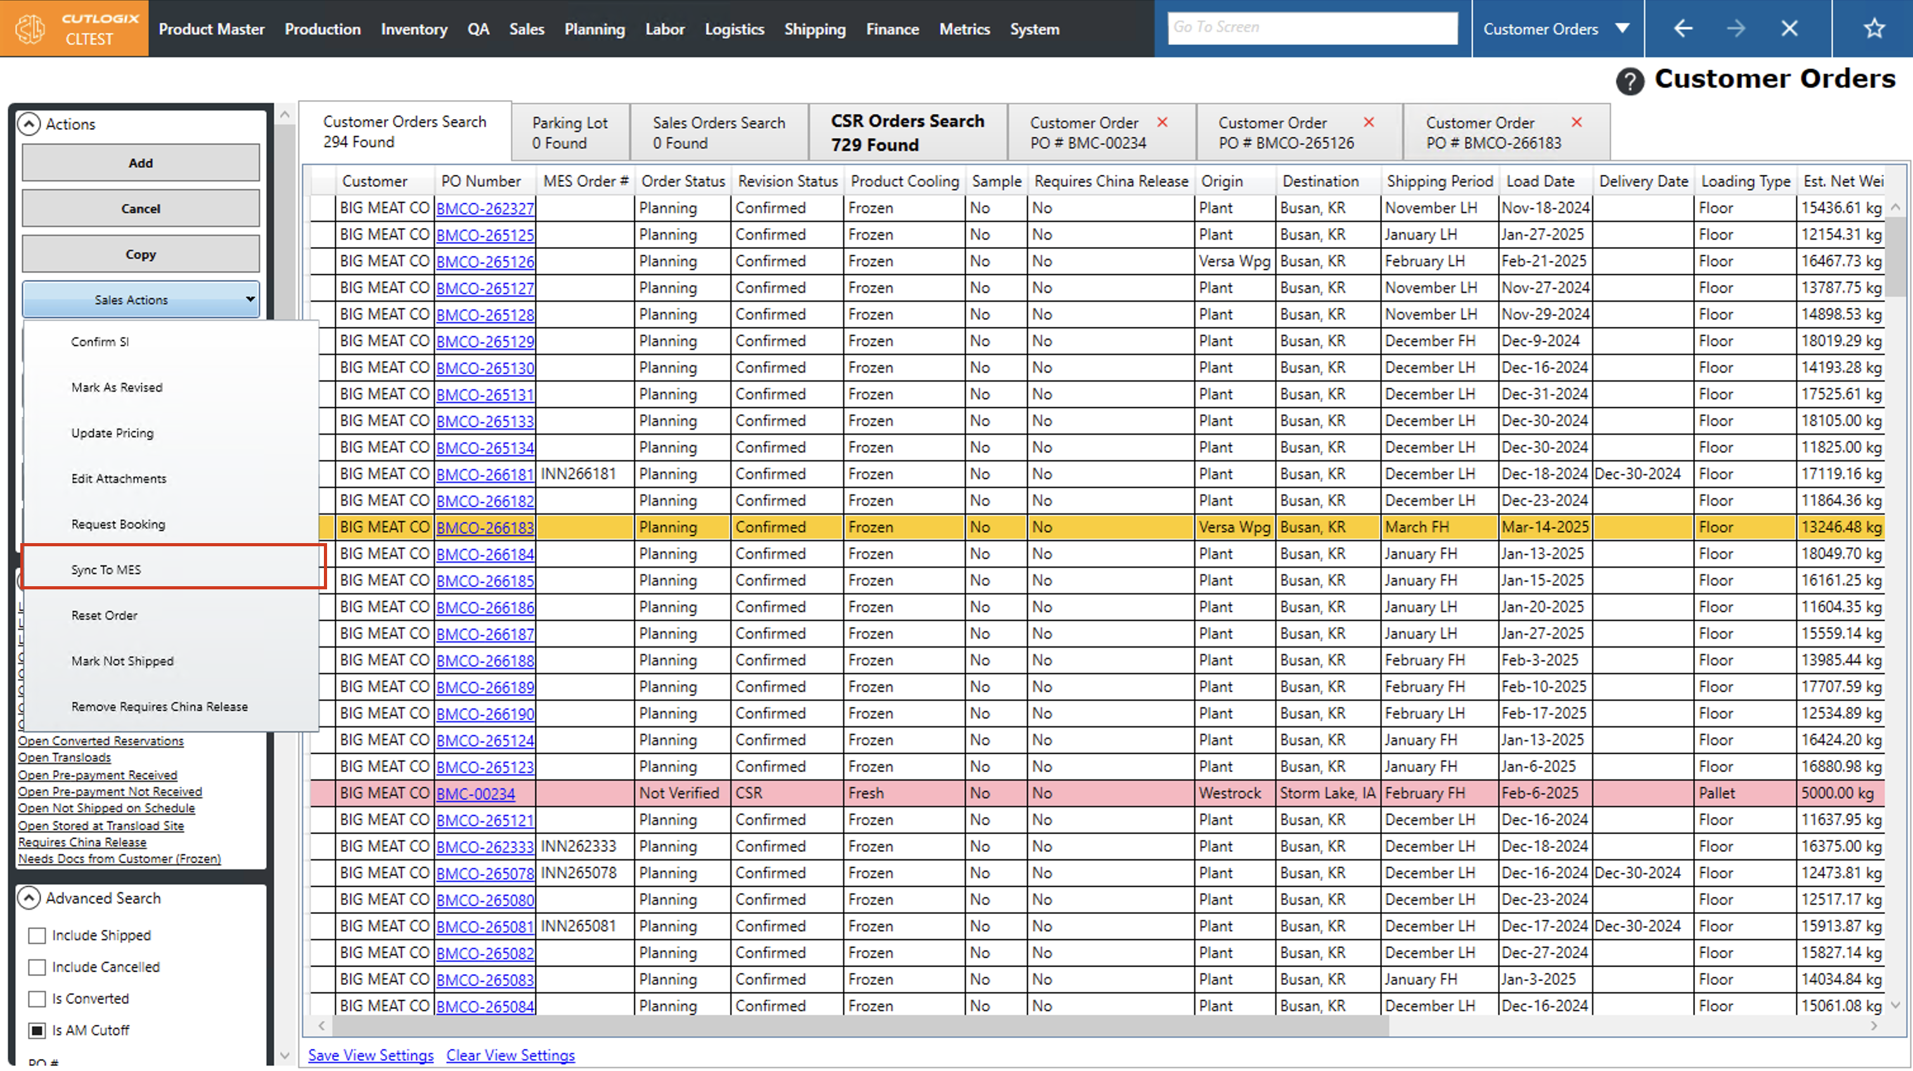Collapse the Actions panel
Viewport: 1913px width, 1071px height.
tap(29, 124)
